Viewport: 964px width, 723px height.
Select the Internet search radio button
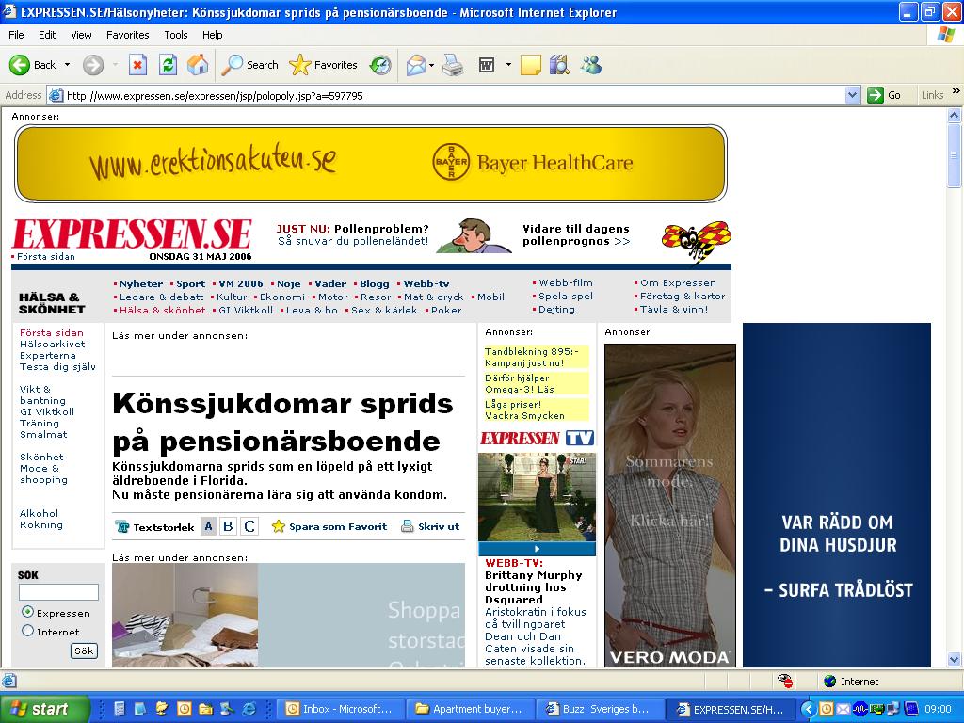click(27, 631)
